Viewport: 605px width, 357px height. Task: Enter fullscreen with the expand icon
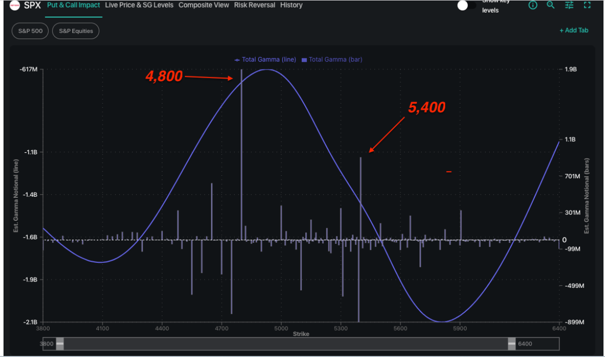tap(587, 5)
